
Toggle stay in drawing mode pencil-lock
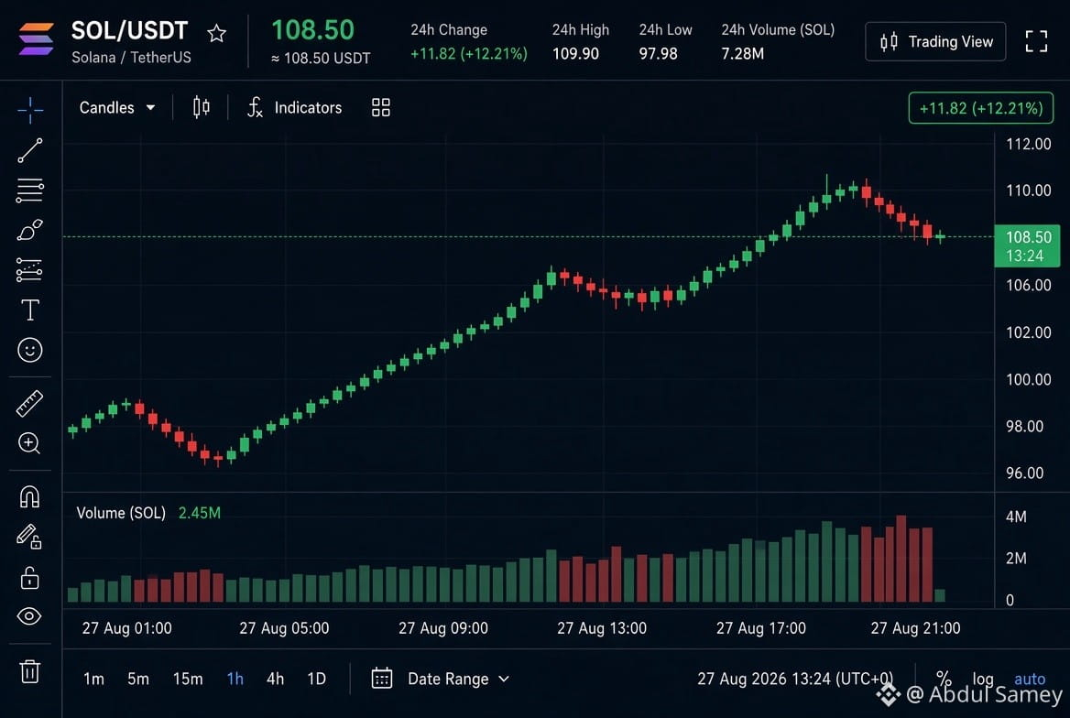click(29, 537)
